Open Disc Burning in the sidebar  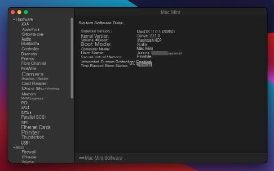[x=40, y=88]
